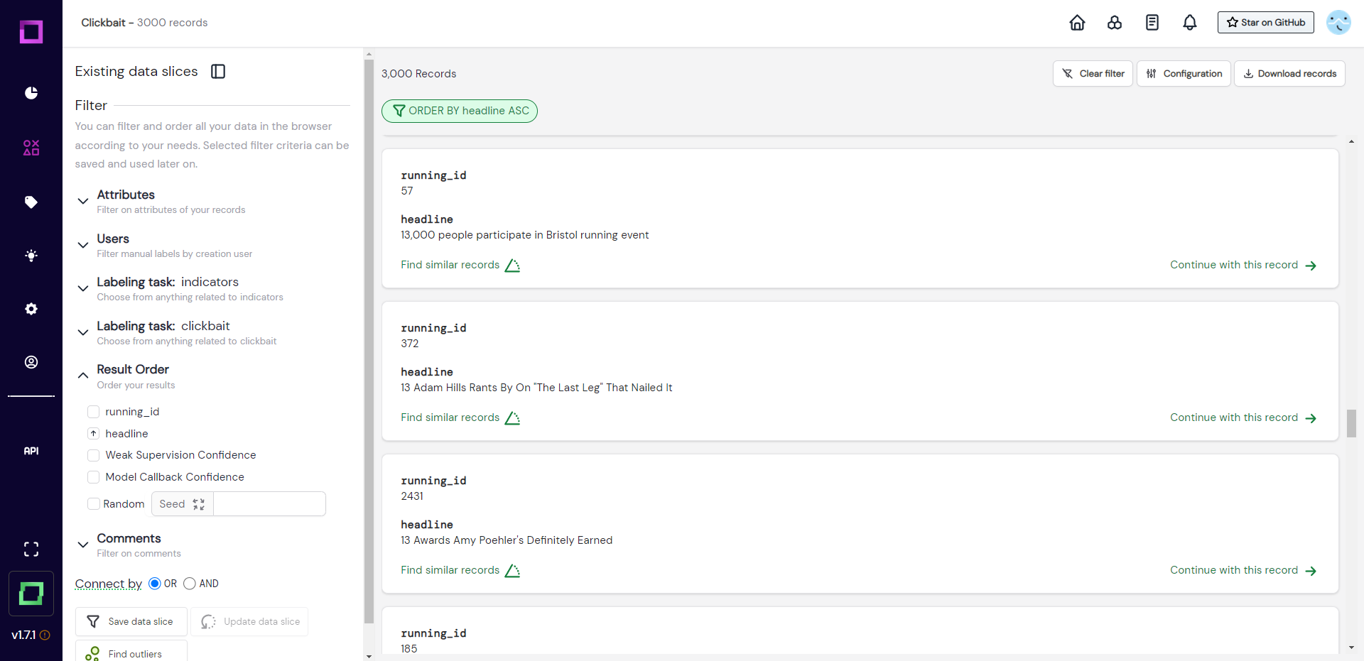Click the random seed generate icon

click(x=199, y=504)
